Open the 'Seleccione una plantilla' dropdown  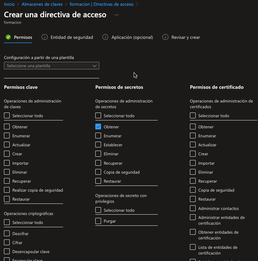click(x=51, y=66)
